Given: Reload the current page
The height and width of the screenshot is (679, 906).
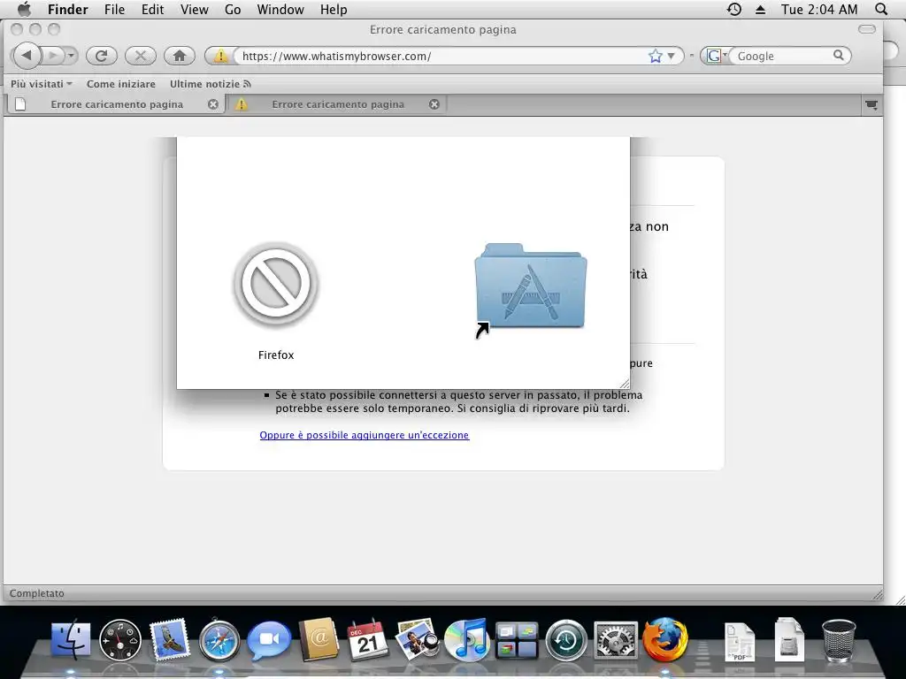Looking at the screenshot, I should [x=102, y=56].
